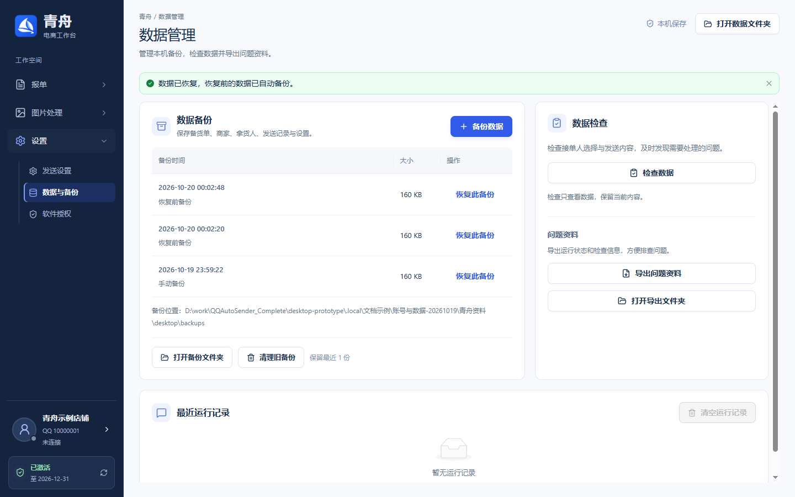Screen dimensions: 795x497
Task: Click the green success check icon in banner
Action: tap(150, 83)
